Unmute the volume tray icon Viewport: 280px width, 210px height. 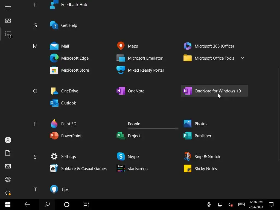(231, 205)
